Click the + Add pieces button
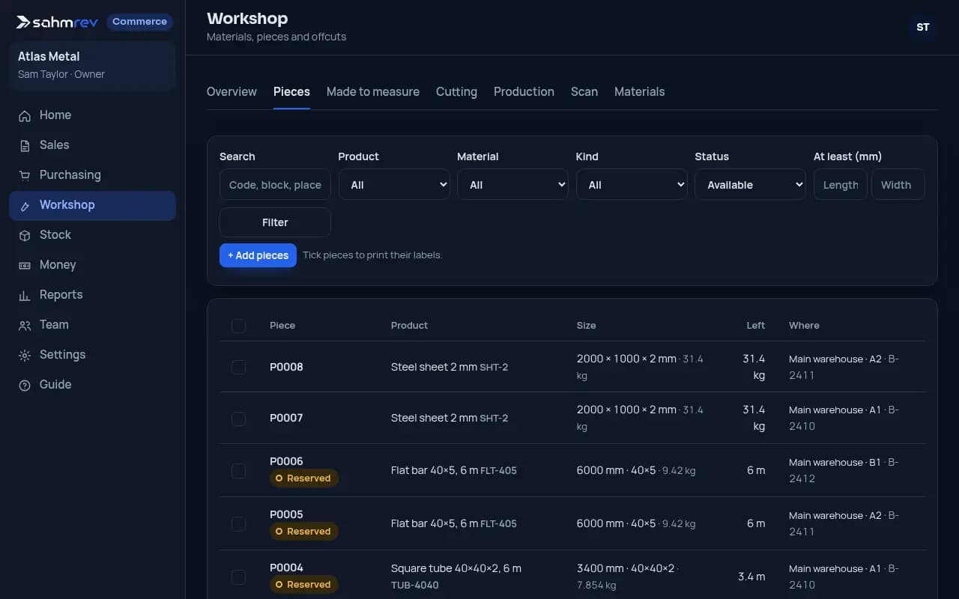This screenshot has width=959, height=599. 258,255
